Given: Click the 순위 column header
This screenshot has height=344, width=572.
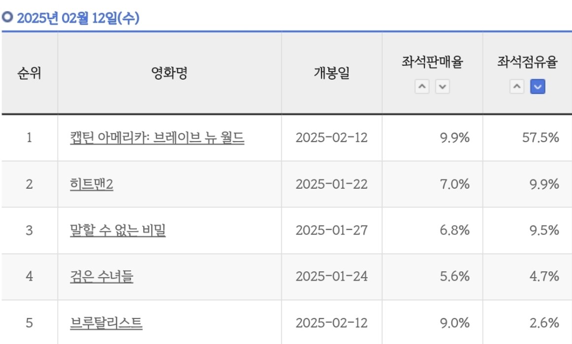Looking at the screenshot, I should (29, 74).
